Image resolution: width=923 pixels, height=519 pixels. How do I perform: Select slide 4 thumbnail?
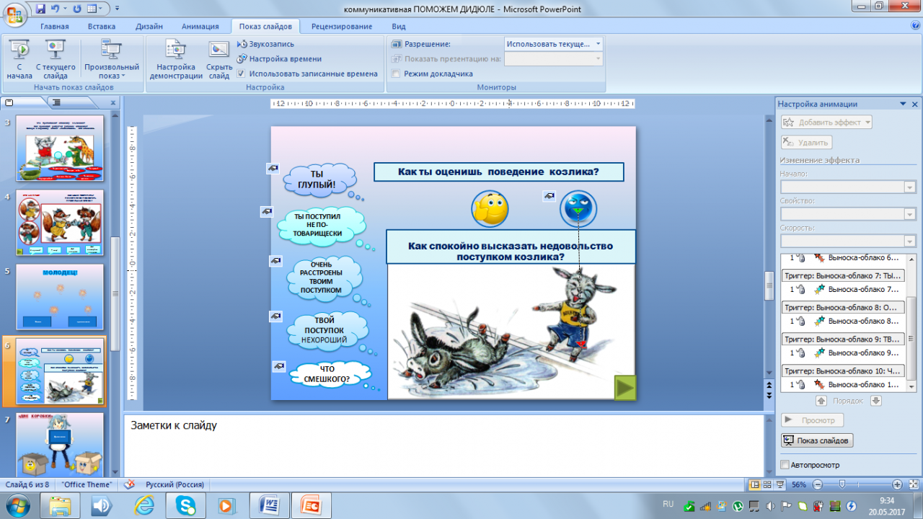click(60, 222)
